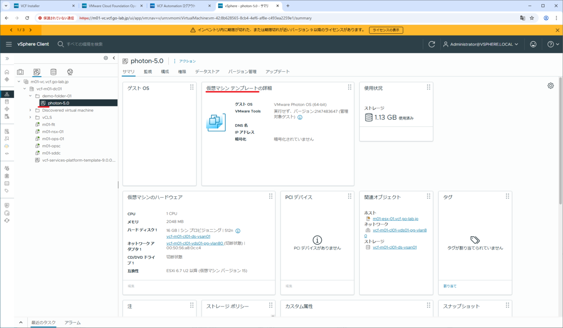Open the help question-mark menu
Screen dimensions: 563x328
(x=553, y=44)
